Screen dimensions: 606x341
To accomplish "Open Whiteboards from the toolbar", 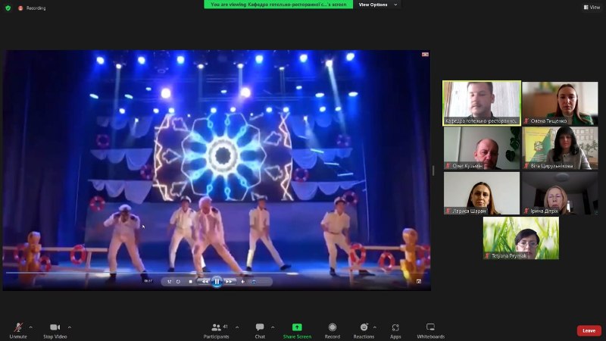I will point(430,330).
